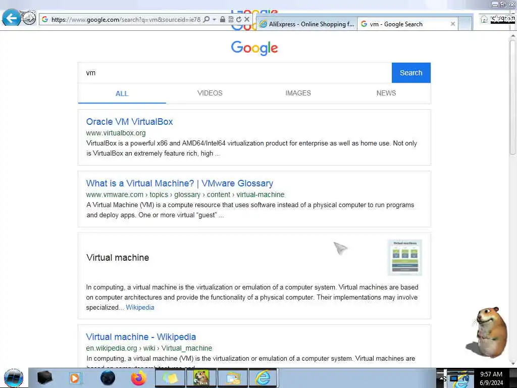Open the Oracle VM VirtualBox result link
This screenshot has height=388, width=517.
click(129, 122)
